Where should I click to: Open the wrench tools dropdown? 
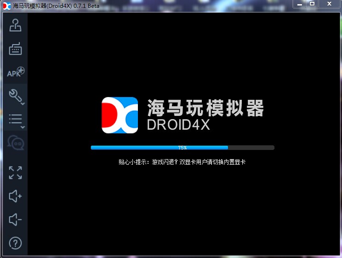(17, 96)
